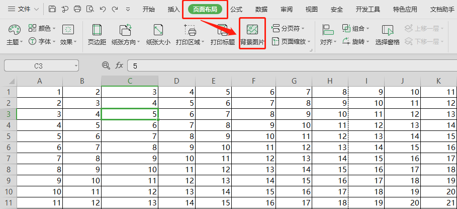Select column H header
Screen dimensions: 457x209
click(x=330, y=81)
